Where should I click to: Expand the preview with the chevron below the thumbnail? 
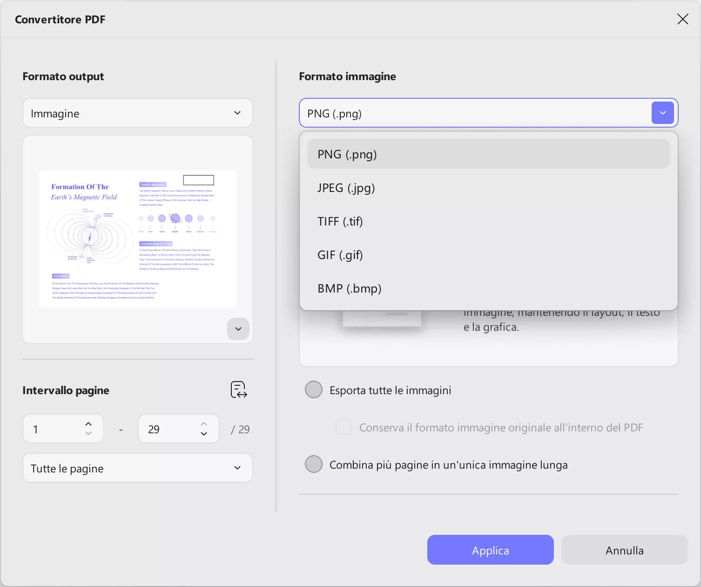point(238,329)
